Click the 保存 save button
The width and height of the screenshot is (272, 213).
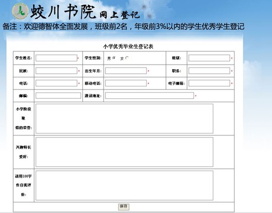click(x=124, y=206)
